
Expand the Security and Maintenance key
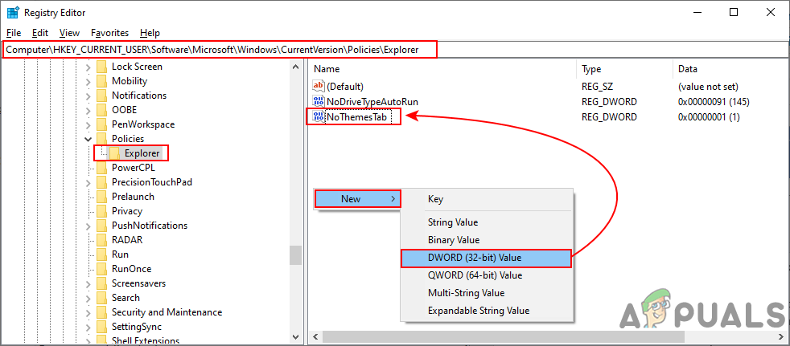pyautogui.click(x=88, y=312)
